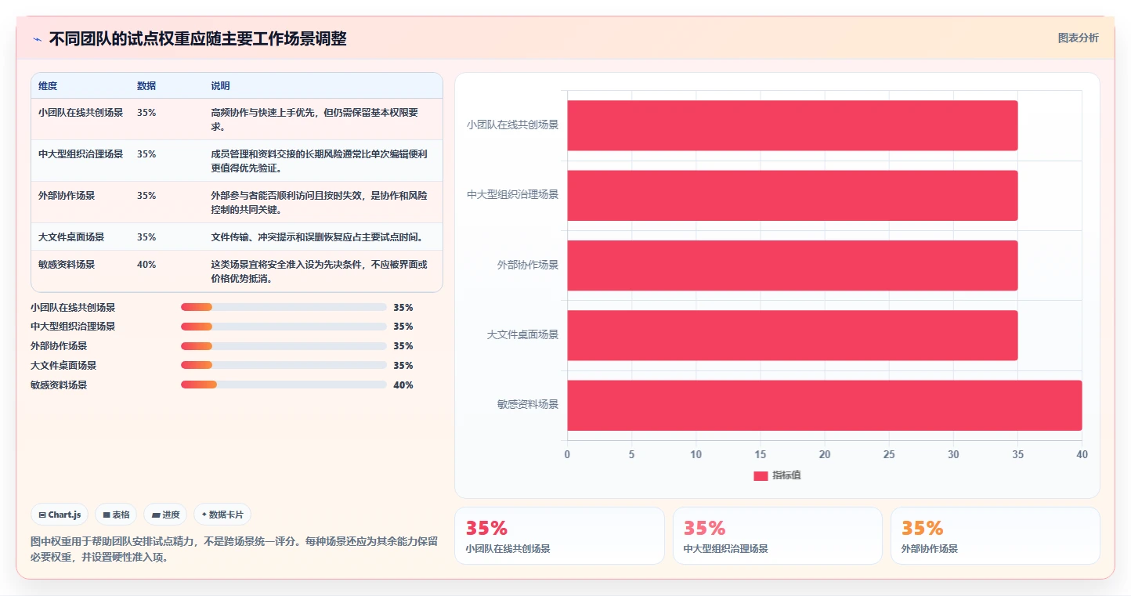This screenshot has width=1131, height=596.
Task: Click the title 不同团队的试点权重应随主要工作场景调整
Action: [x=197, y=39]
